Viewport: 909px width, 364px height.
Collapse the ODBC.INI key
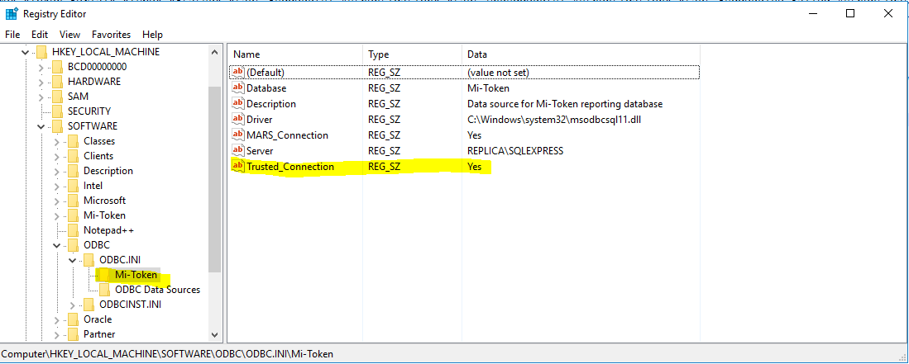(72, 260)
